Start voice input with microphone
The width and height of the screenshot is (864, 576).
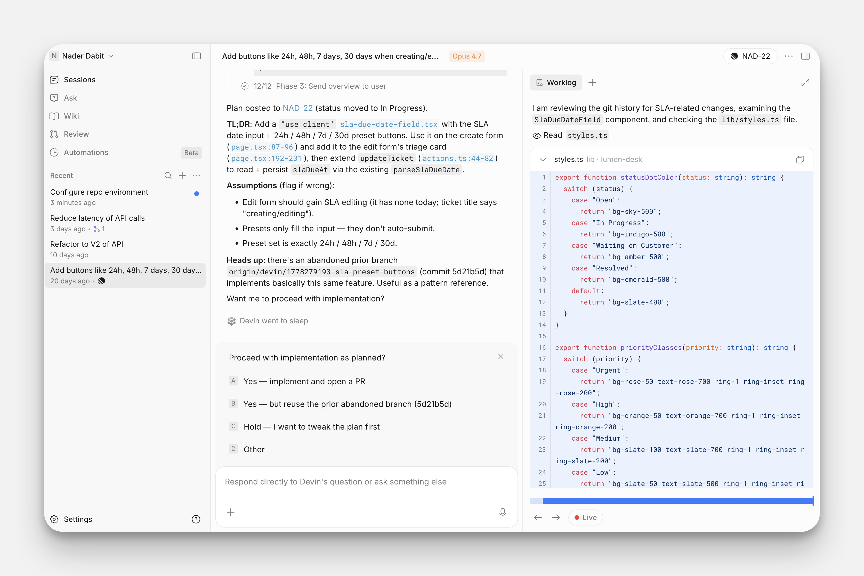(503, 512)
